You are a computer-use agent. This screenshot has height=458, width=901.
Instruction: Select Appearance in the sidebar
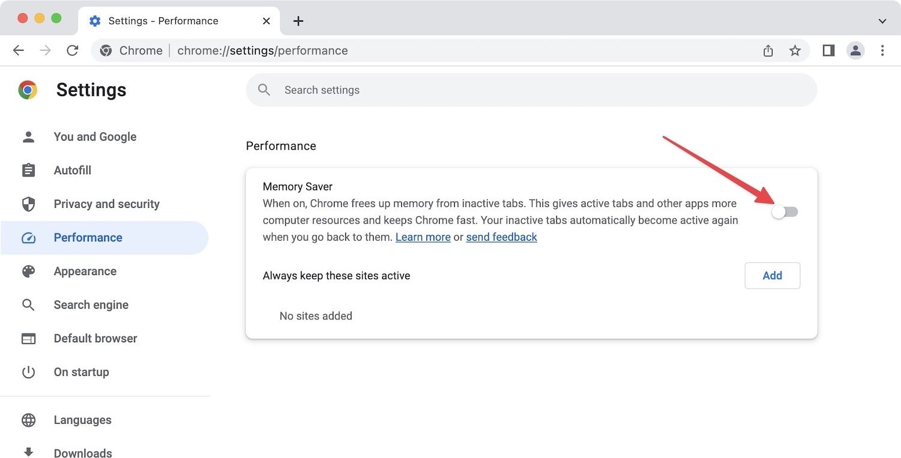tap(85, 271)
